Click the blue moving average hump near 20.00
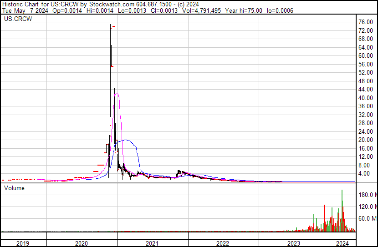Screen dimensions: 378x247 pyautogui.click(x=126, y=140)
